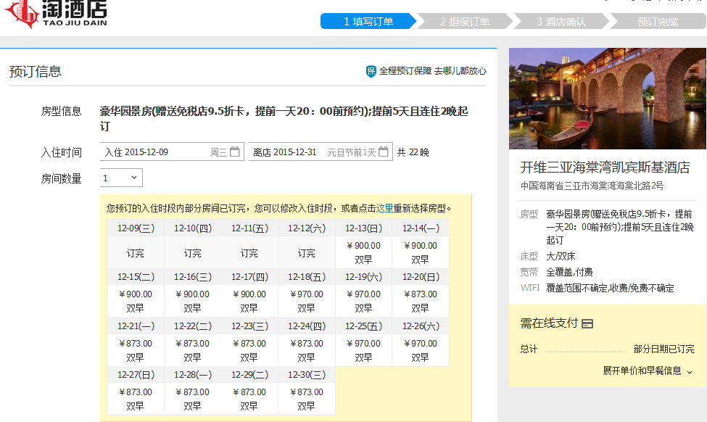Expand the room quantity dropdown
Image resolution: width=707 pixels, height=422 pixels.
tap(121, 178)
